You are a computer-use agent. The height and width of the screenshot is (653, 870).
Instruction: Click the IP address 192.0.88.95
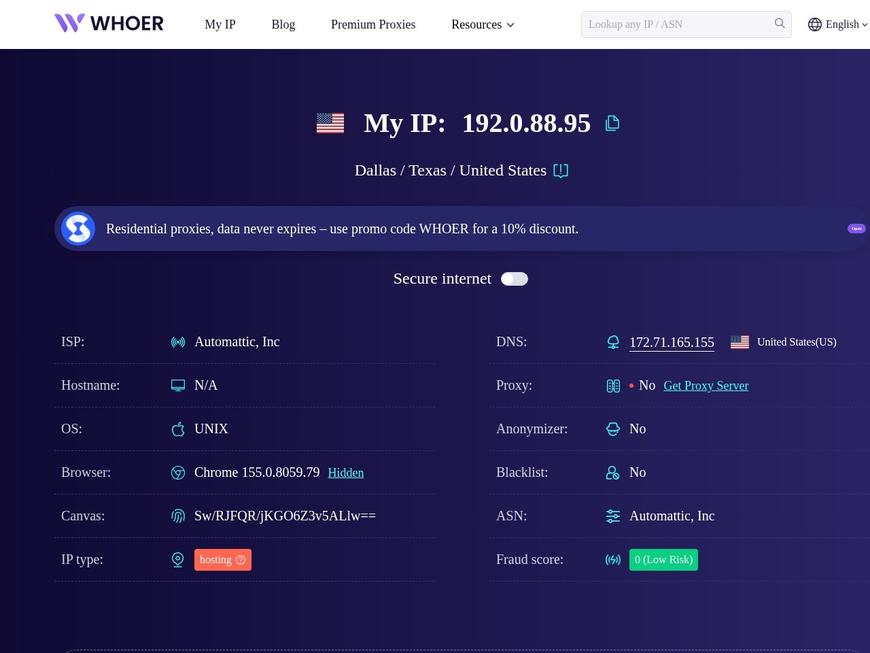pos(526,123)
